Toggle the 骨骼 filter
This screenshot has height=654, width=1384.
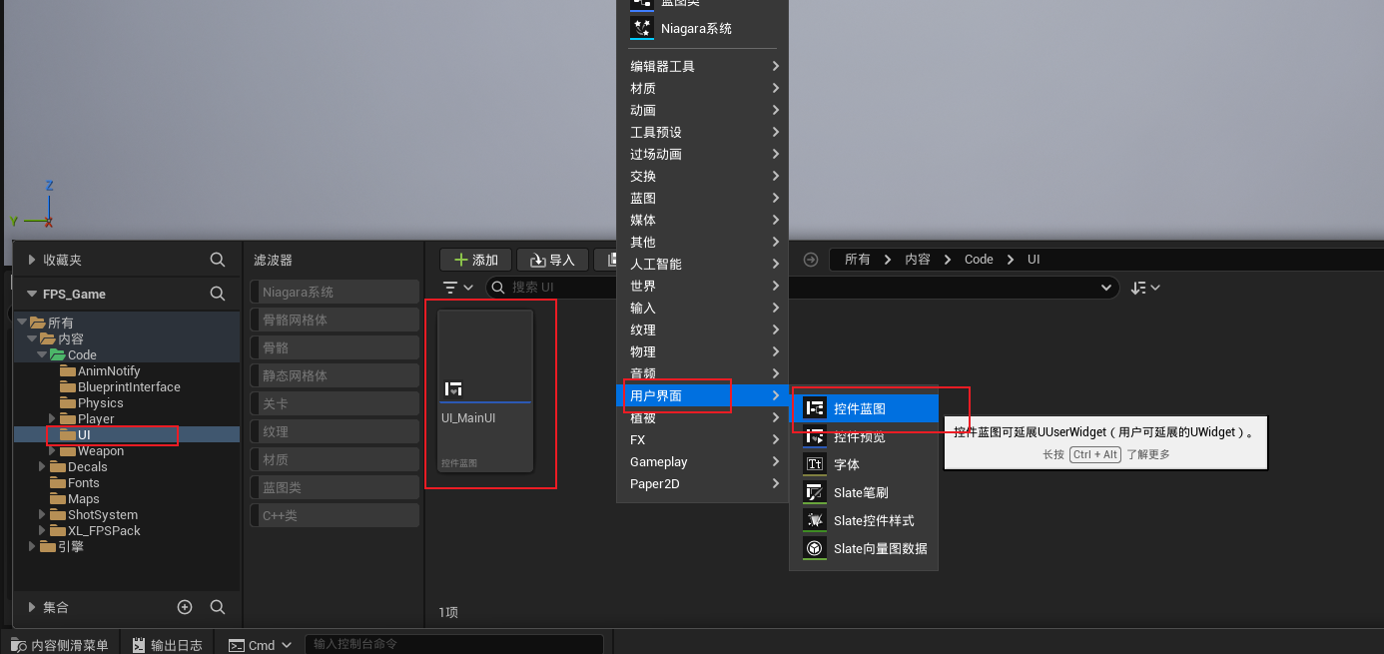[x=335, y=348]
